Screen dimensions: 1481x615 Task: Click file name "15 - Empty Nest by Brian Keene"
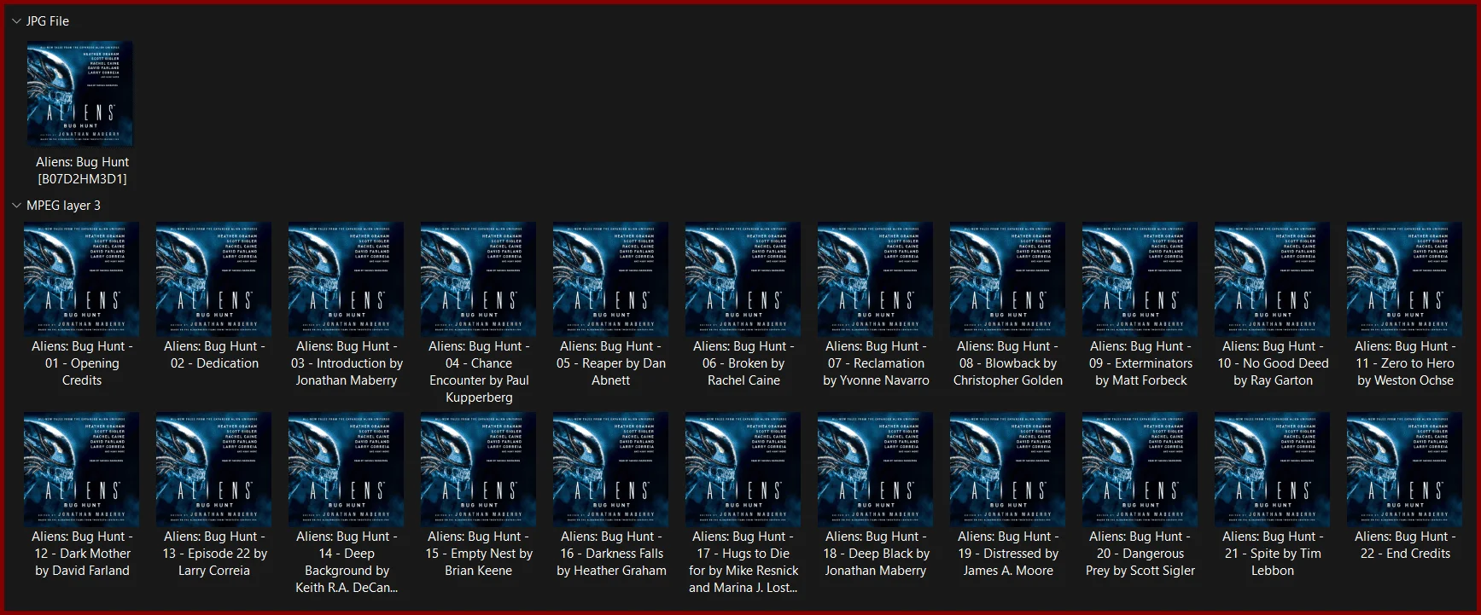479,554
